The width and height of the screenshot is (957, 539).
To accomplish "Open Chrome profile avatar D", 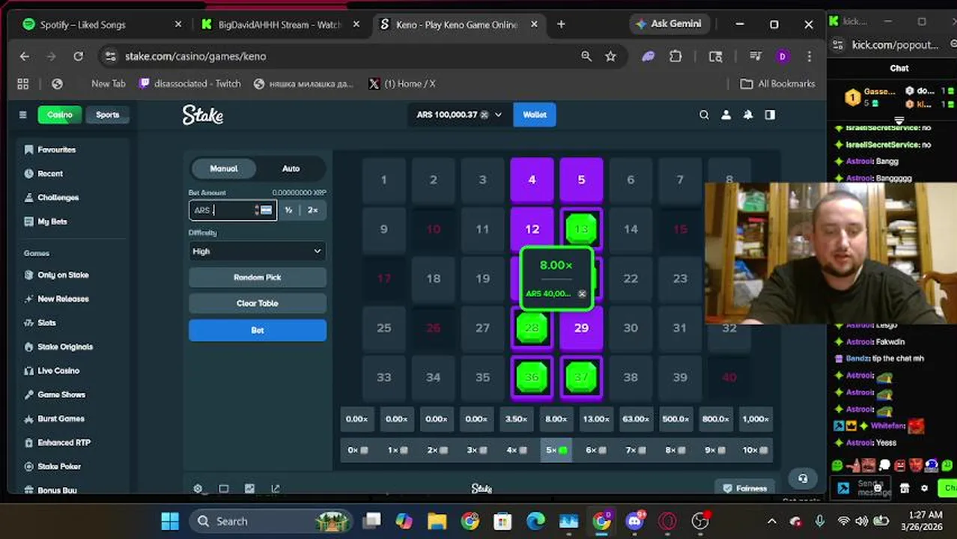I will [x=783, y=56].
